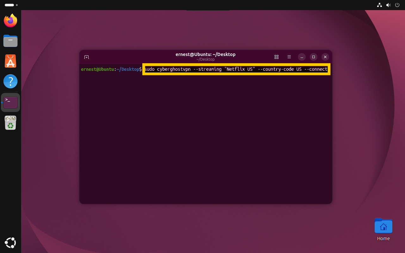Open the network status icon

point(379,5)
